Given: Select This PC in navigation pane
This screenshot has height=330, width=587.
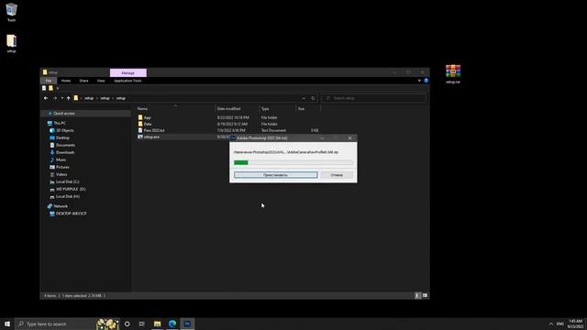Looking at the screenshot, I should 59,123.
